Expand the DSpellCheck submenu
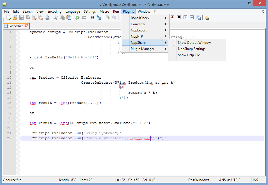This screenshot has height=185, width=268. (145, 18)
